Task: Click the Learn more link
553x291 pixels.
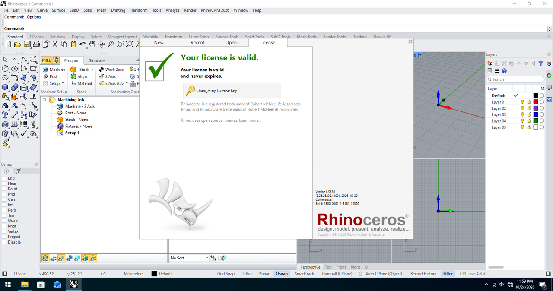Action: click(250, 120)
